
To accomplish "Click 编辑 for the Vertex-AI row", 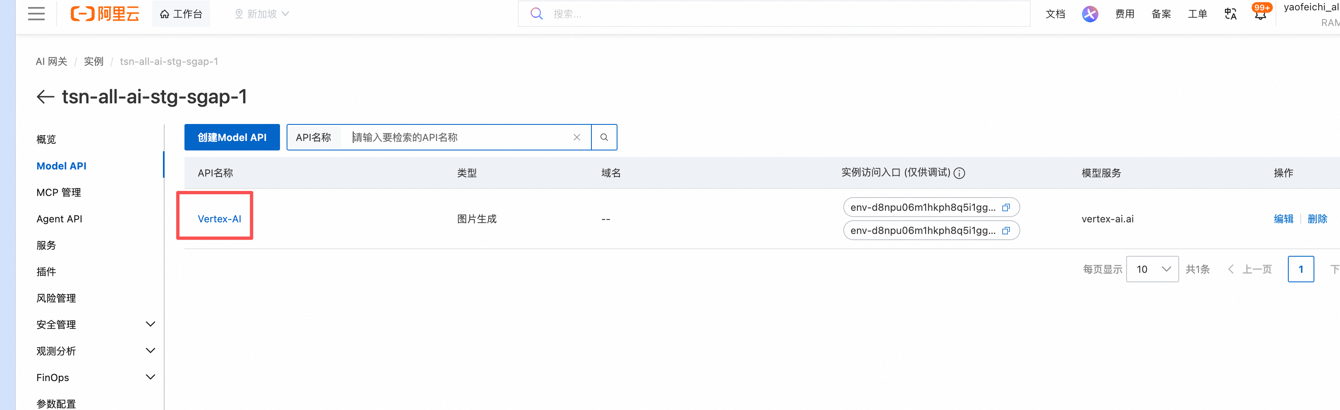I will click(x=1283, y=219).
